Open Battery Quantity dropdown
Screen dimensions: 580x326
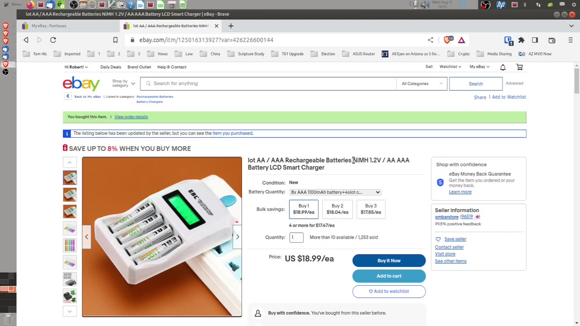335,192
